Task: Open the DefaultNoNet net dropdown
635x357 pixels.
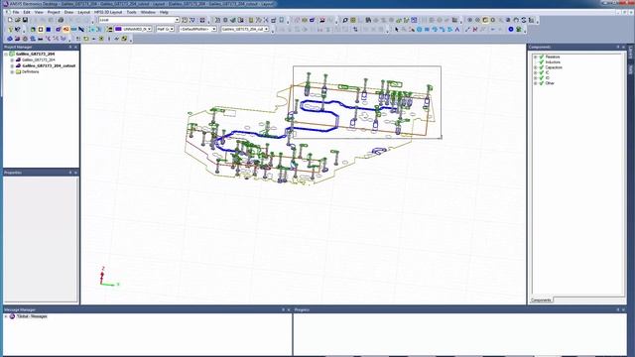Action: click(x=214, y=29)
